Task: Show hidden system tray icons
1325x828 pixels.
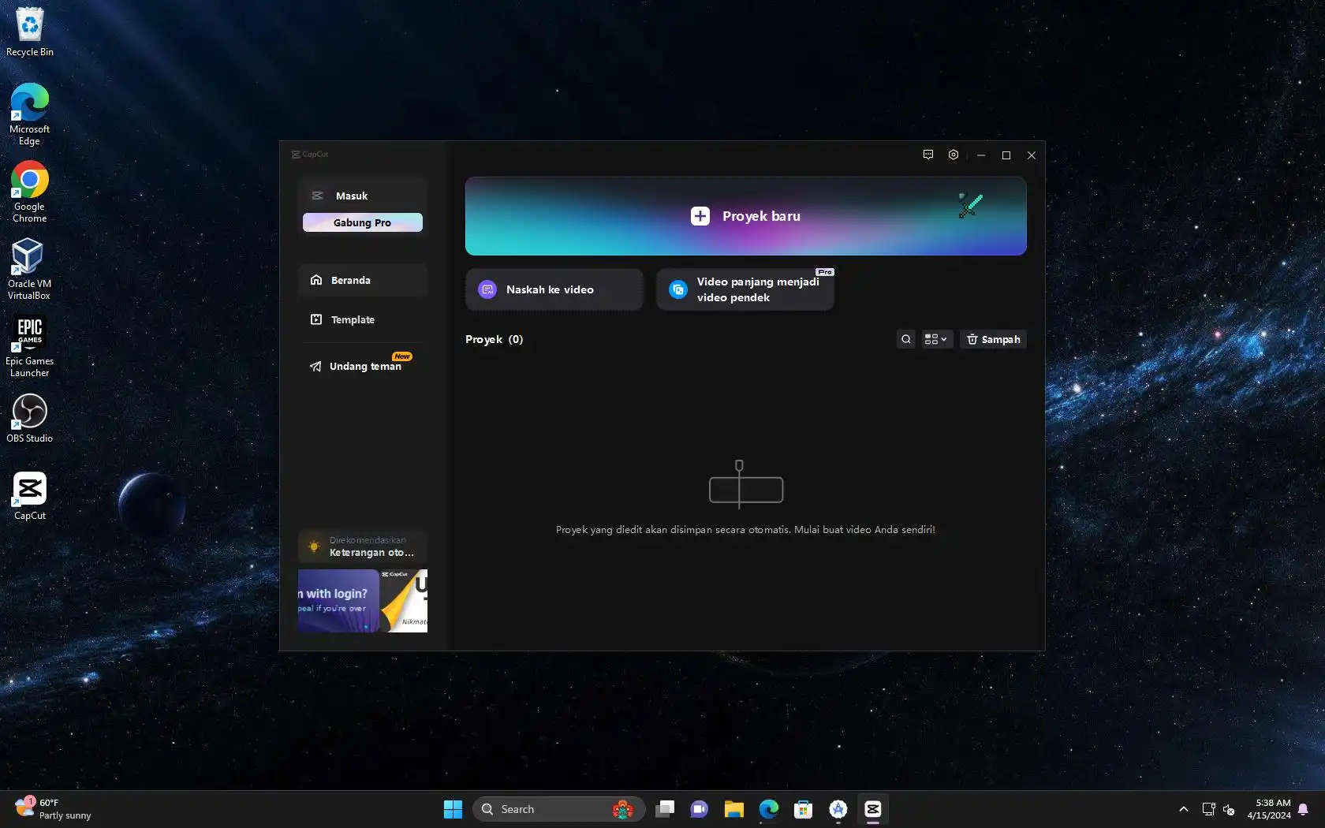Action: click(x=1184, y=809)
